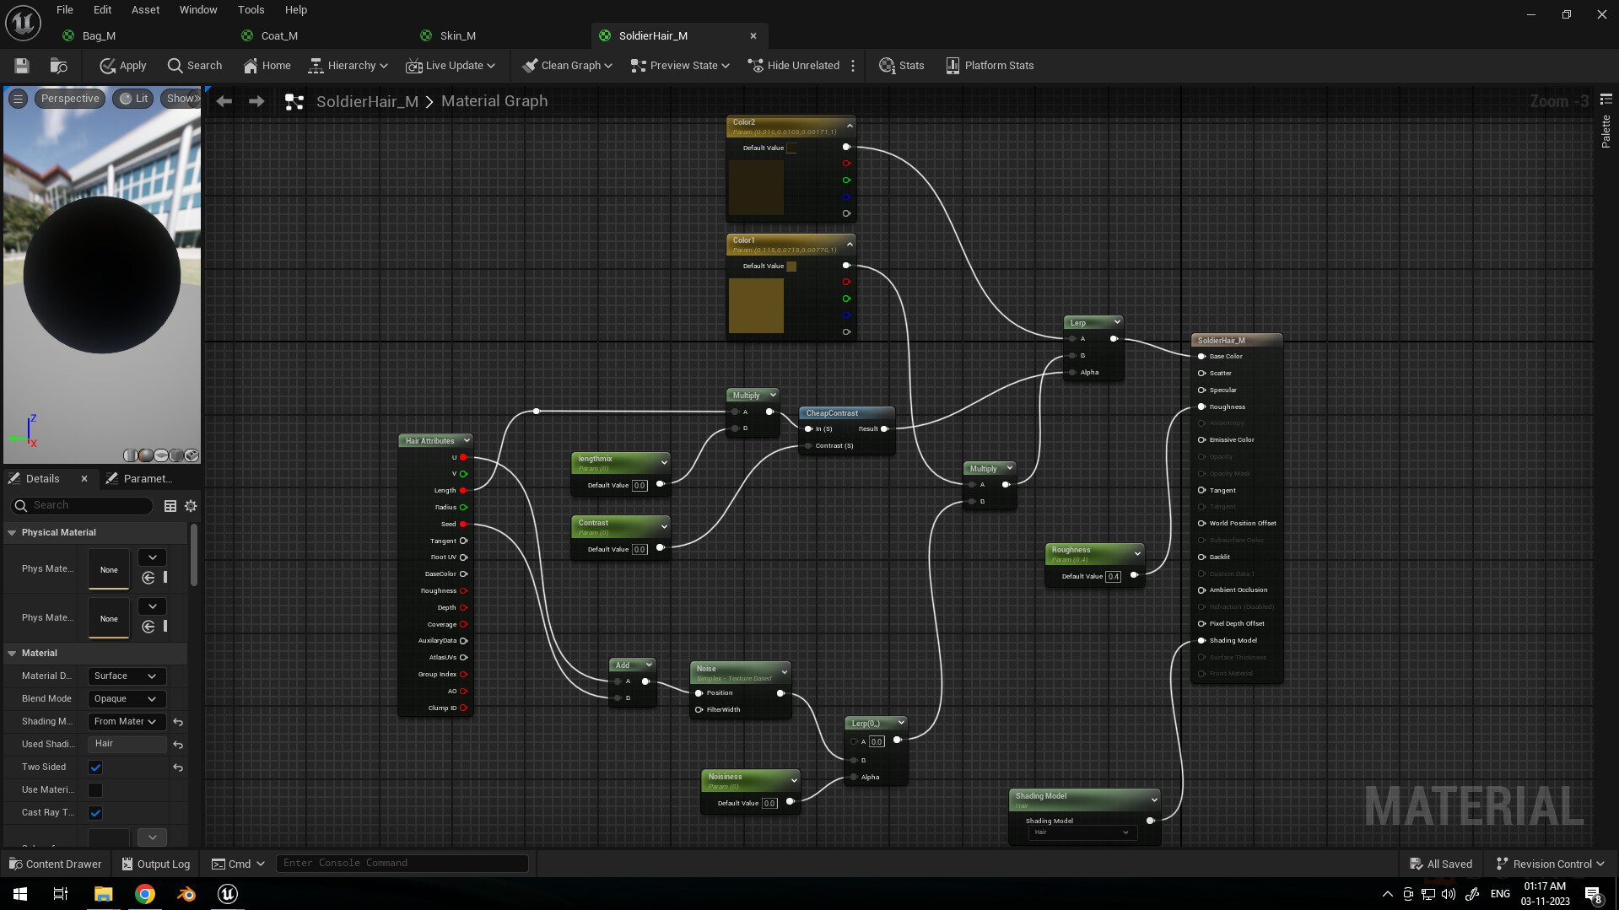This screenshot has width=1619, height=910.
Task: Click the graph back arrow
Action: 224,101
